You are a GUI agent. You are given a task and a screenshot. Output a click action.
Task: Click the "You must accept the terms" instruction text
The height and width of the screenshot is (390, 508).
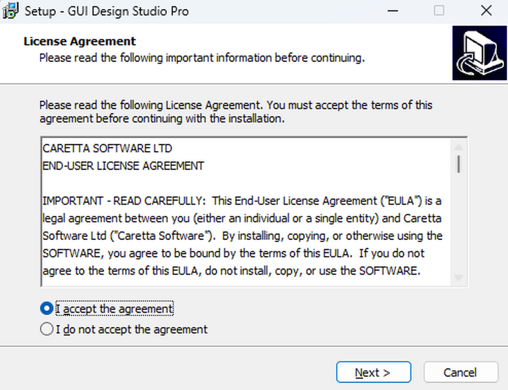click(x=347, y=105)
